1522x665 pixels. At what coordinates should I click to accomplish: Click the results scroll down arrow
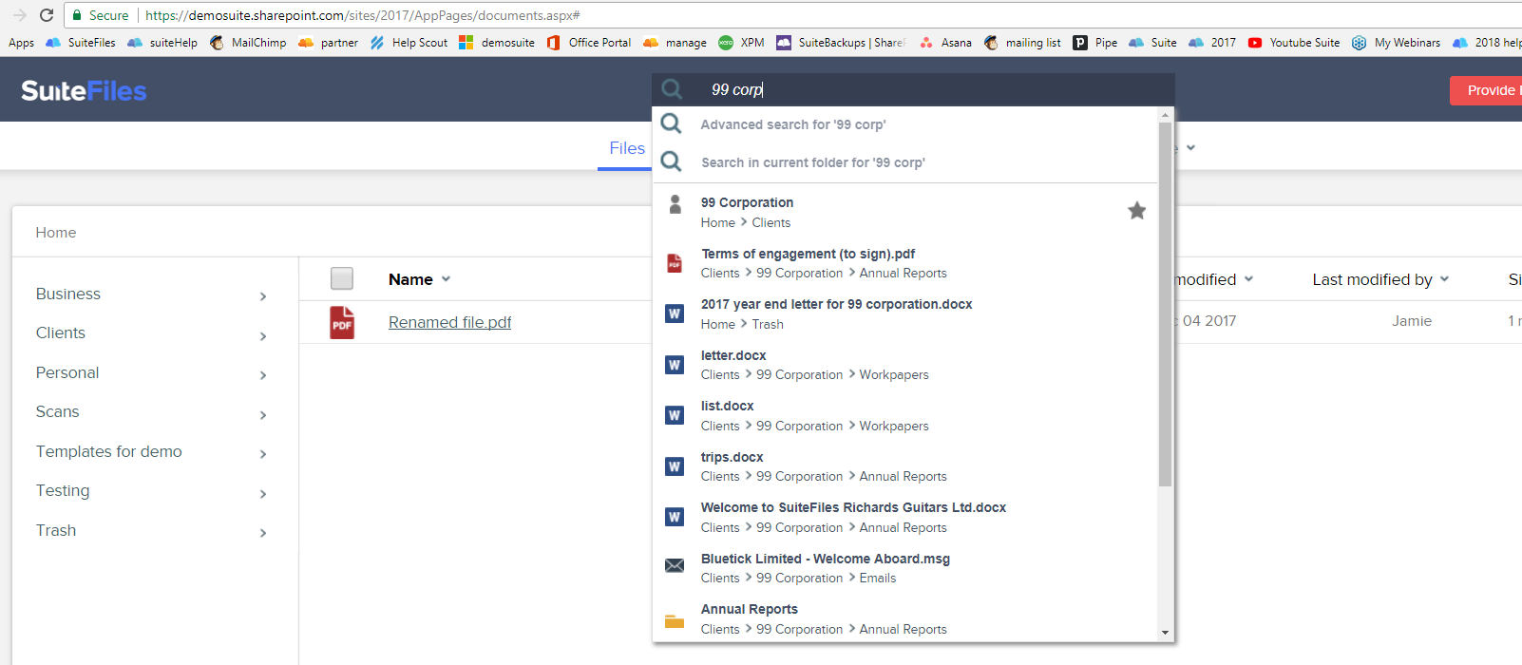tap(1165, 633)
